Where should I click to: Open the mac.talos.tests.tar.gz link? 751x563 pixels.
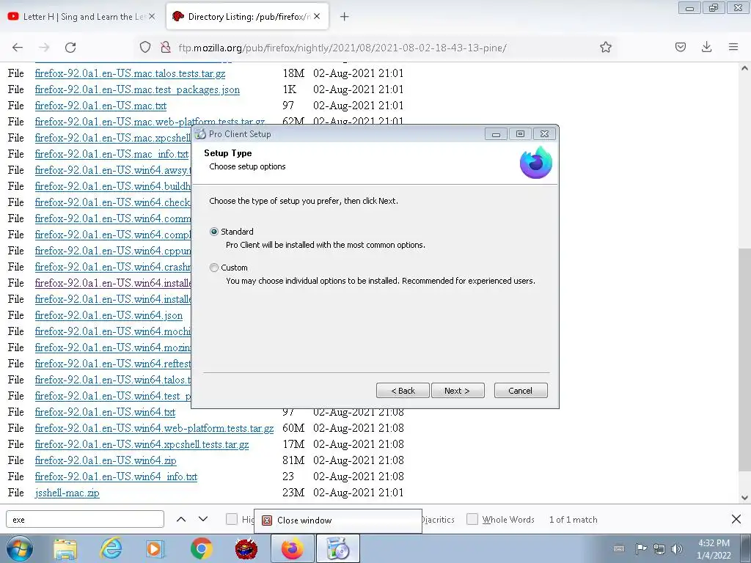(x=130, y=73)
